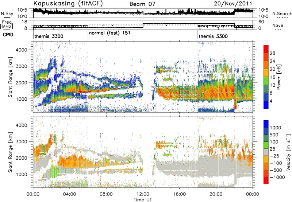Click the 16 dB tick label on the power scale
The height and width of the screenshot is (202, 292).
(x=272, y=77)
